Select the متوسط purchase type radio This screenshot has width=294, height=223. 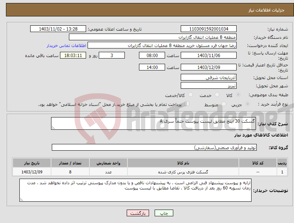[224, 104]
